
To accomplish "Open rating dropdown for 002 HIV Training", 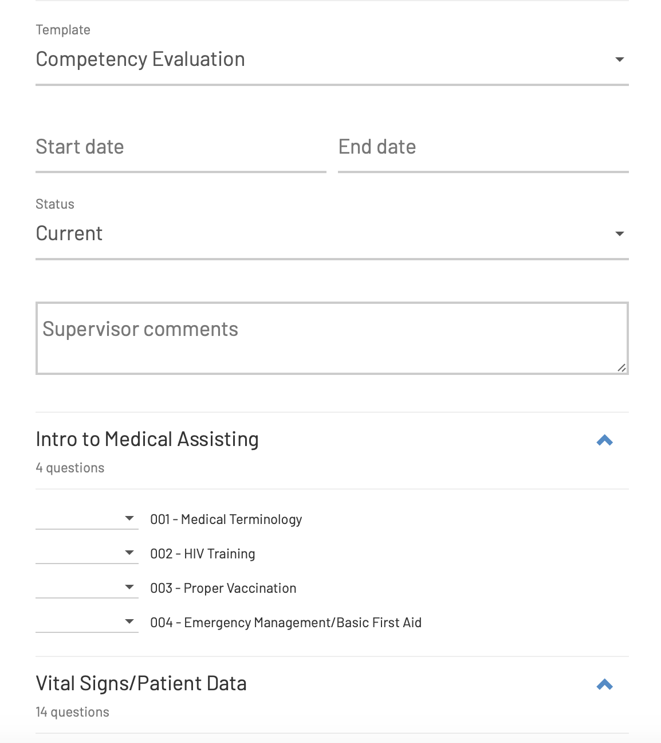I will click(87, 553).
